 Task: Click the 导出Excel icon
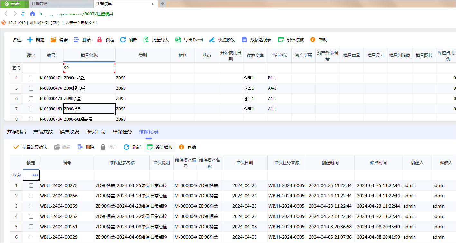[x=178, y=40]
